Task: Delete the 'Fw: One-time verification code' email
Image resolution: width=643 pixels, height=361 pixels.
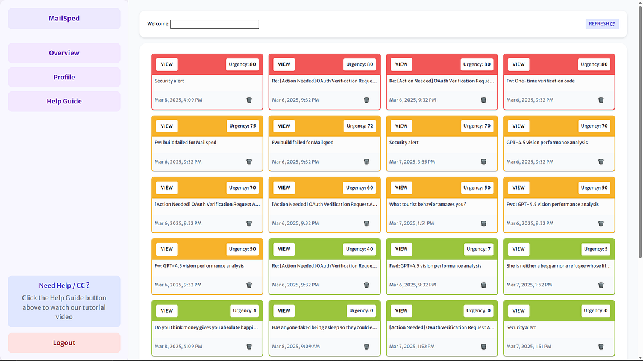Action: tap(601, 100)
